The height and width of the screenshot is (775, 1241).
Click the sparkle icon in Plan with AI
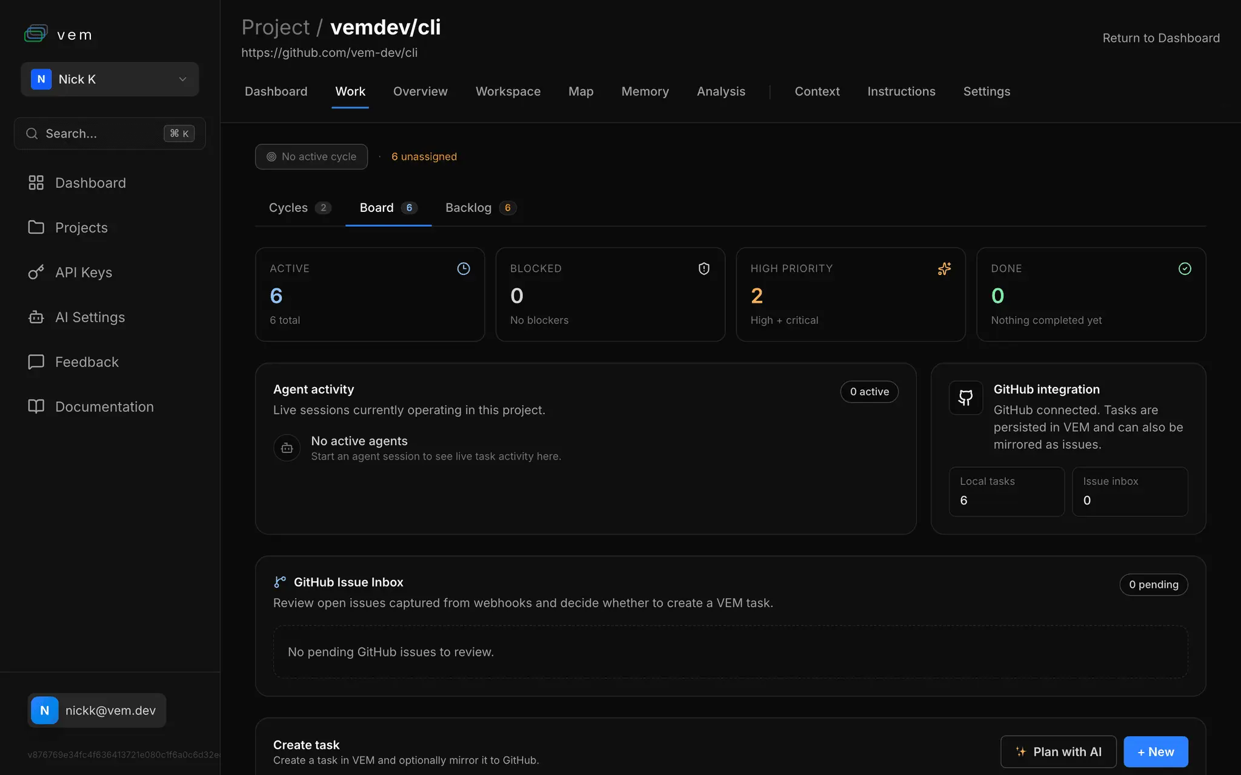tap(1021, 752)
